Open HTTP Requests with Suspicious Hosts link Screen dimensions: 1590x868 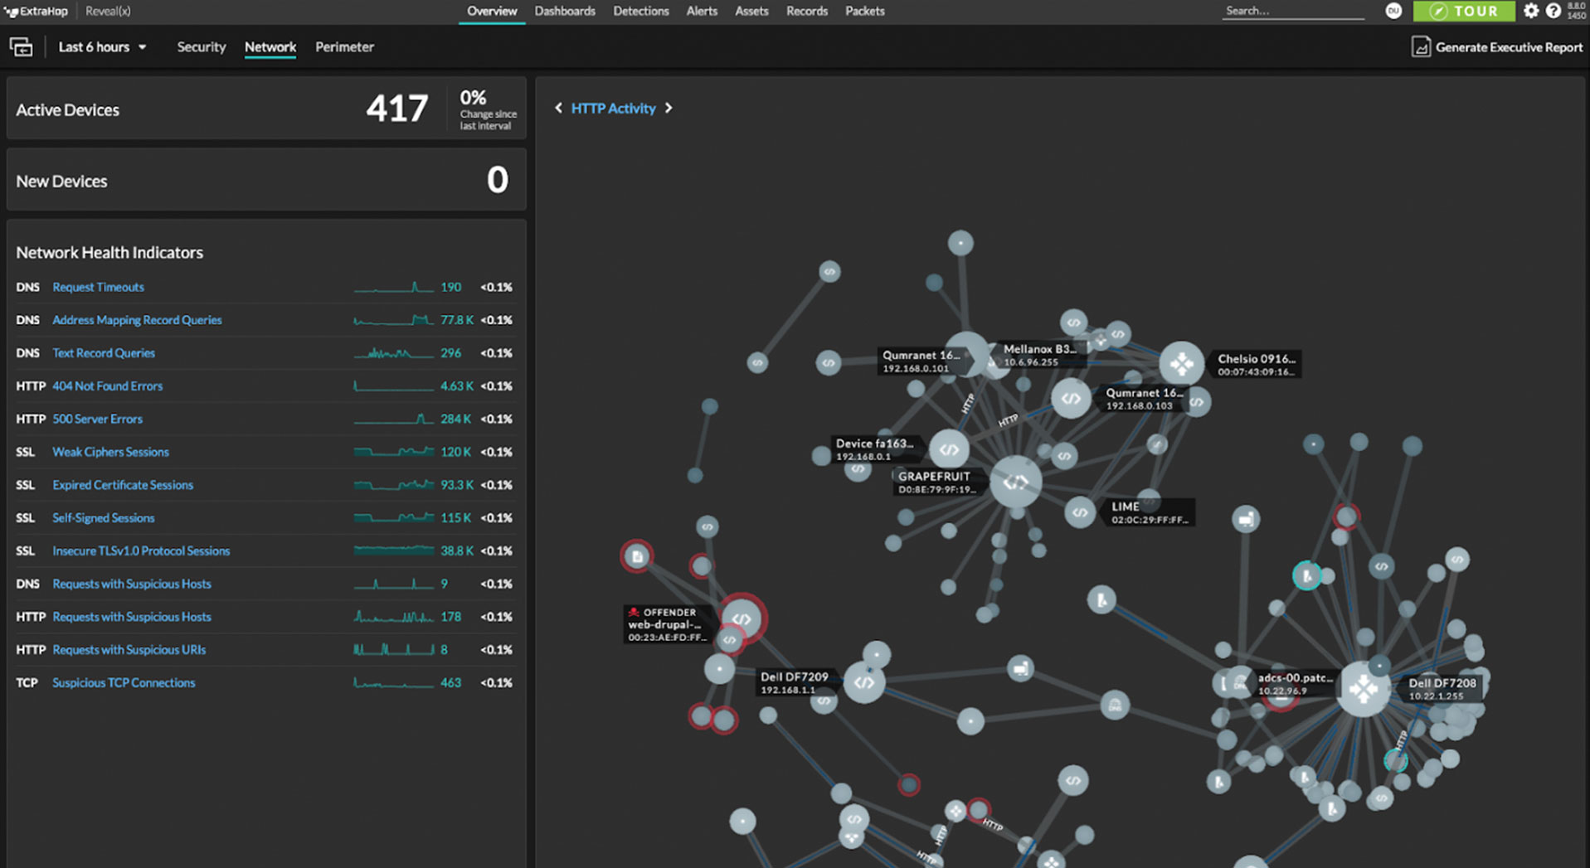tap(132, 617)
